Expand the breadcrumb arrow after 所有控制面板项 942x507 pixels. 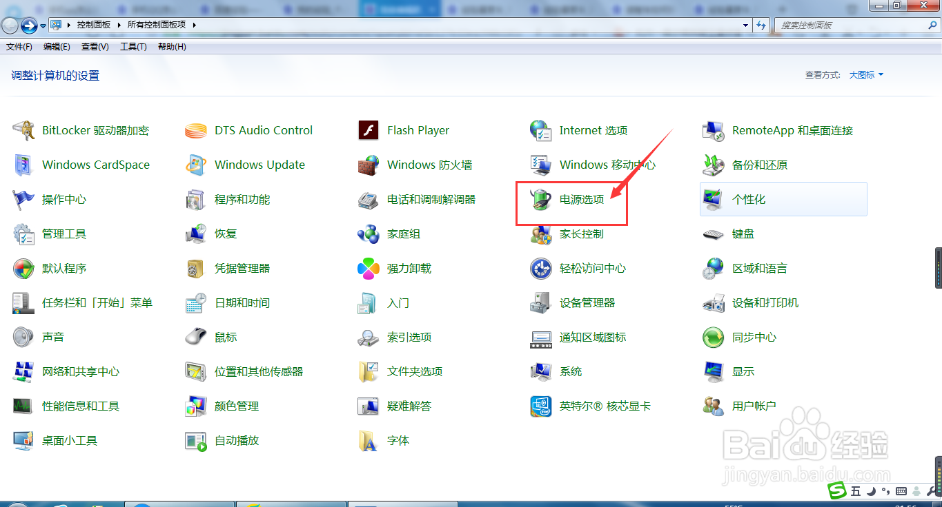[194, 25]
